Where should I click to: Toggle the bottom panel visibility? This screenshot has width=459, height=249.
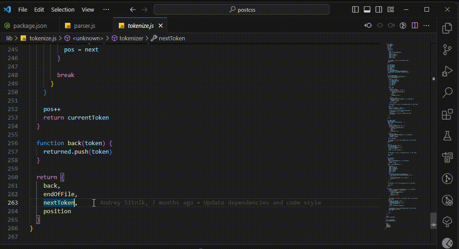click(367, 10)
